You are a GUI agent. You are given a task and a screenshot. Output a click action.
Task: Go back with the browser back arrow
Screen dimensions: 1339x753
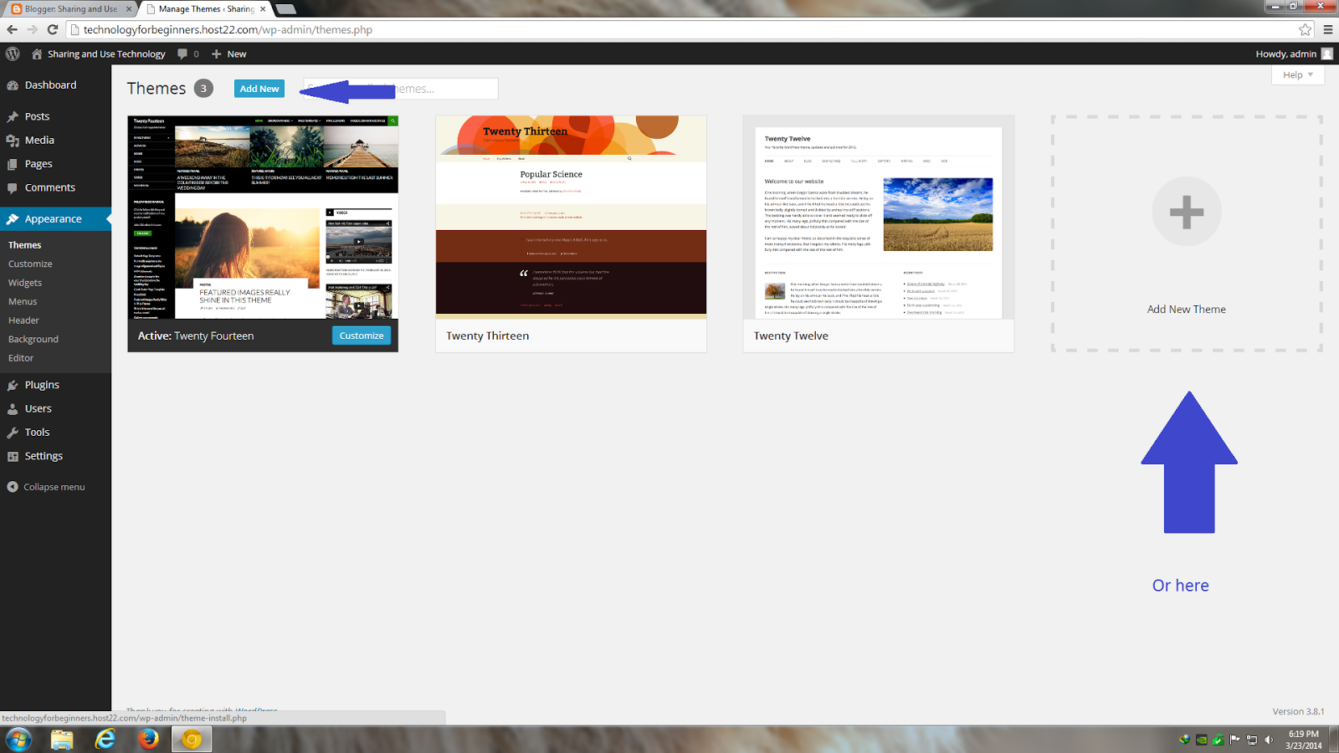point(12,29)
